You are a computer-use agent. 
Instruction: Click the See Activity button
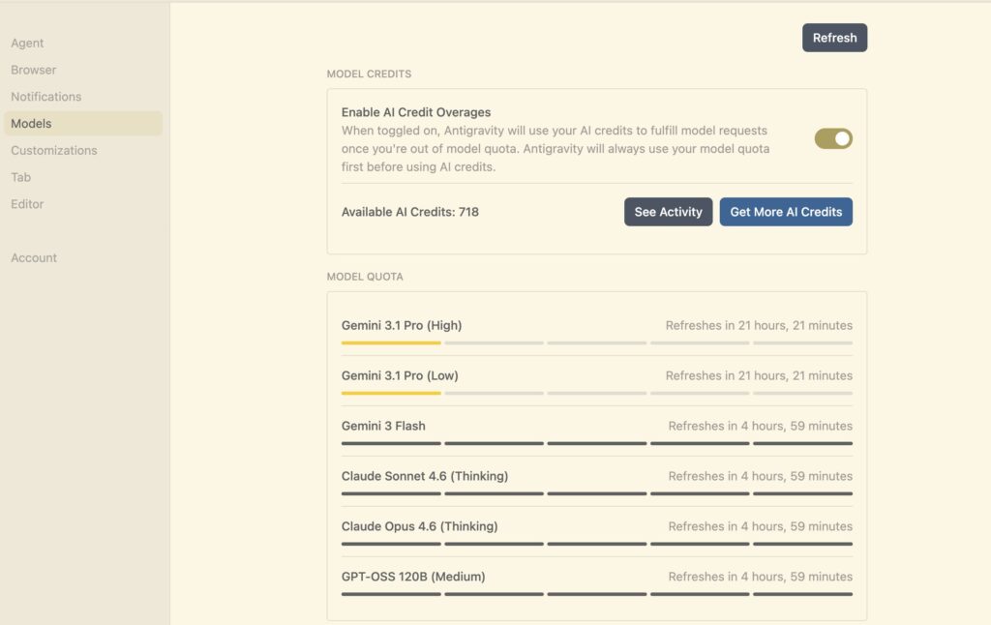pyautogui.click(x=668, y=212)
